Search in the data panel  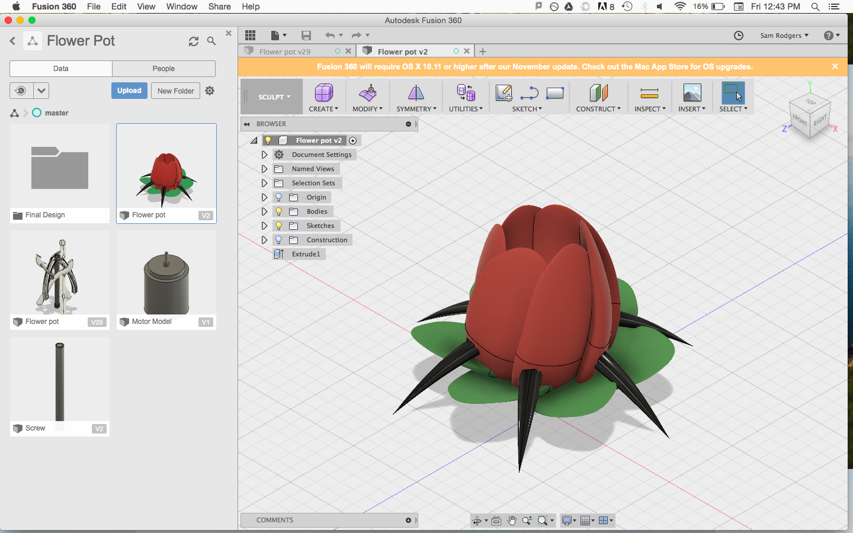[211, 41]
